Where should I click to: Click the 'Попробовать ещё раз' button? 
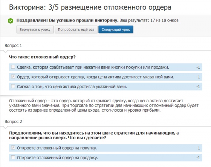(76, 29)
